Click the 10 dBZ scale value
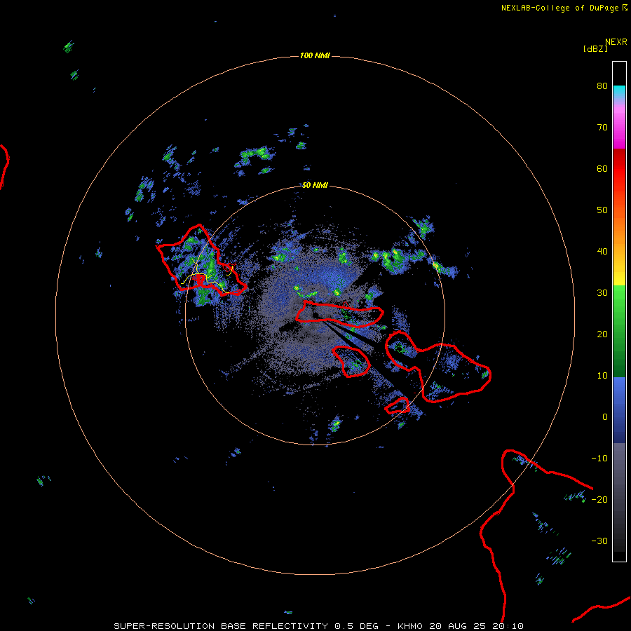 [x=602, y=376]
